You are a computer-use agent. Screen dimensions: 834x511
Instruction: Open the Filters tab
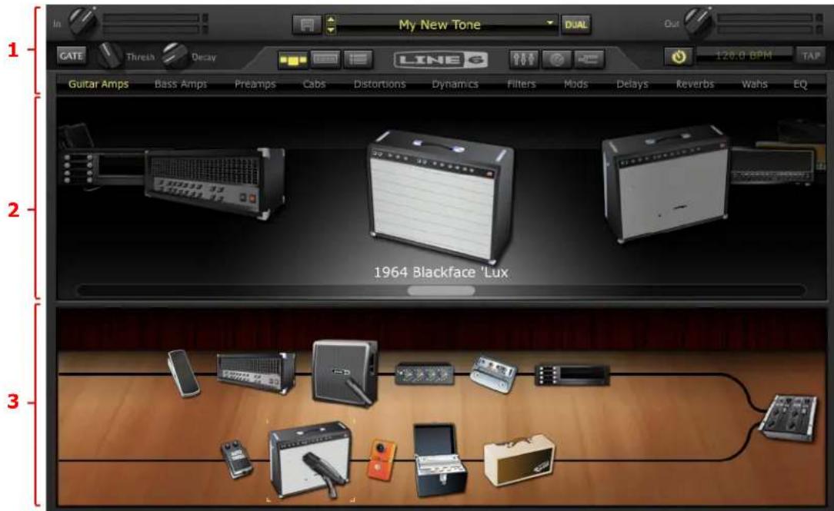522,84
